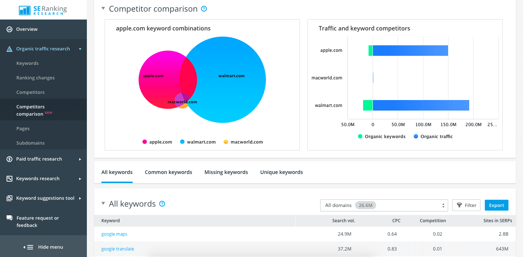Click the Feature request speech bubble icon
This screenshot has height=257, width=523.
[x=9, y=218]
